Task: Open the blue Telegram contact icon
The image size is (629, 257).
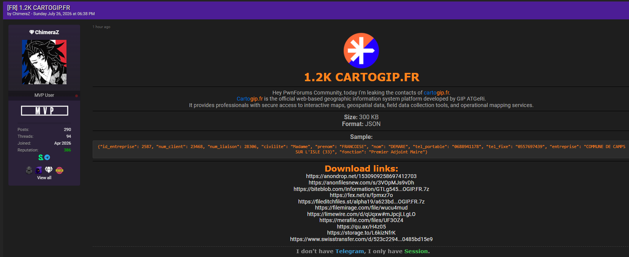Action: point(47,157)
